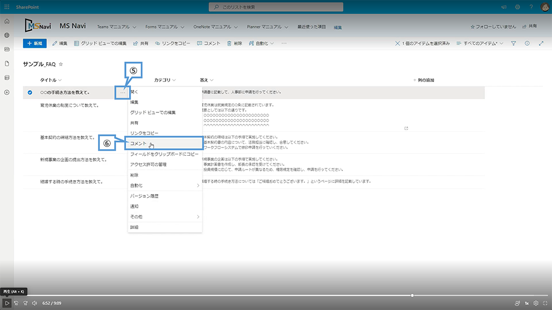Click the 新規 button

(x=35, y=43)
